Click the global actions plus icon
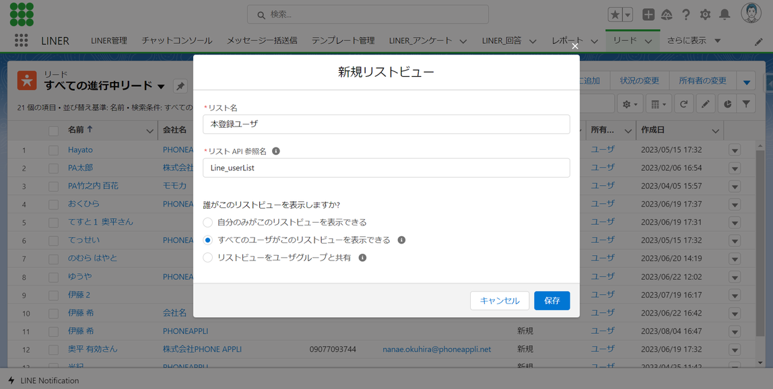 click(x=648, y=15)
